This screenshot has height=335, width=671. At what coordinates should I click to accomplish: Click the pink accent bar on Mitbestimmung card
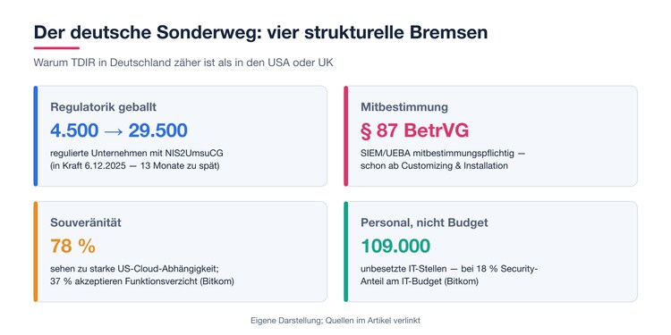(345, 136)
